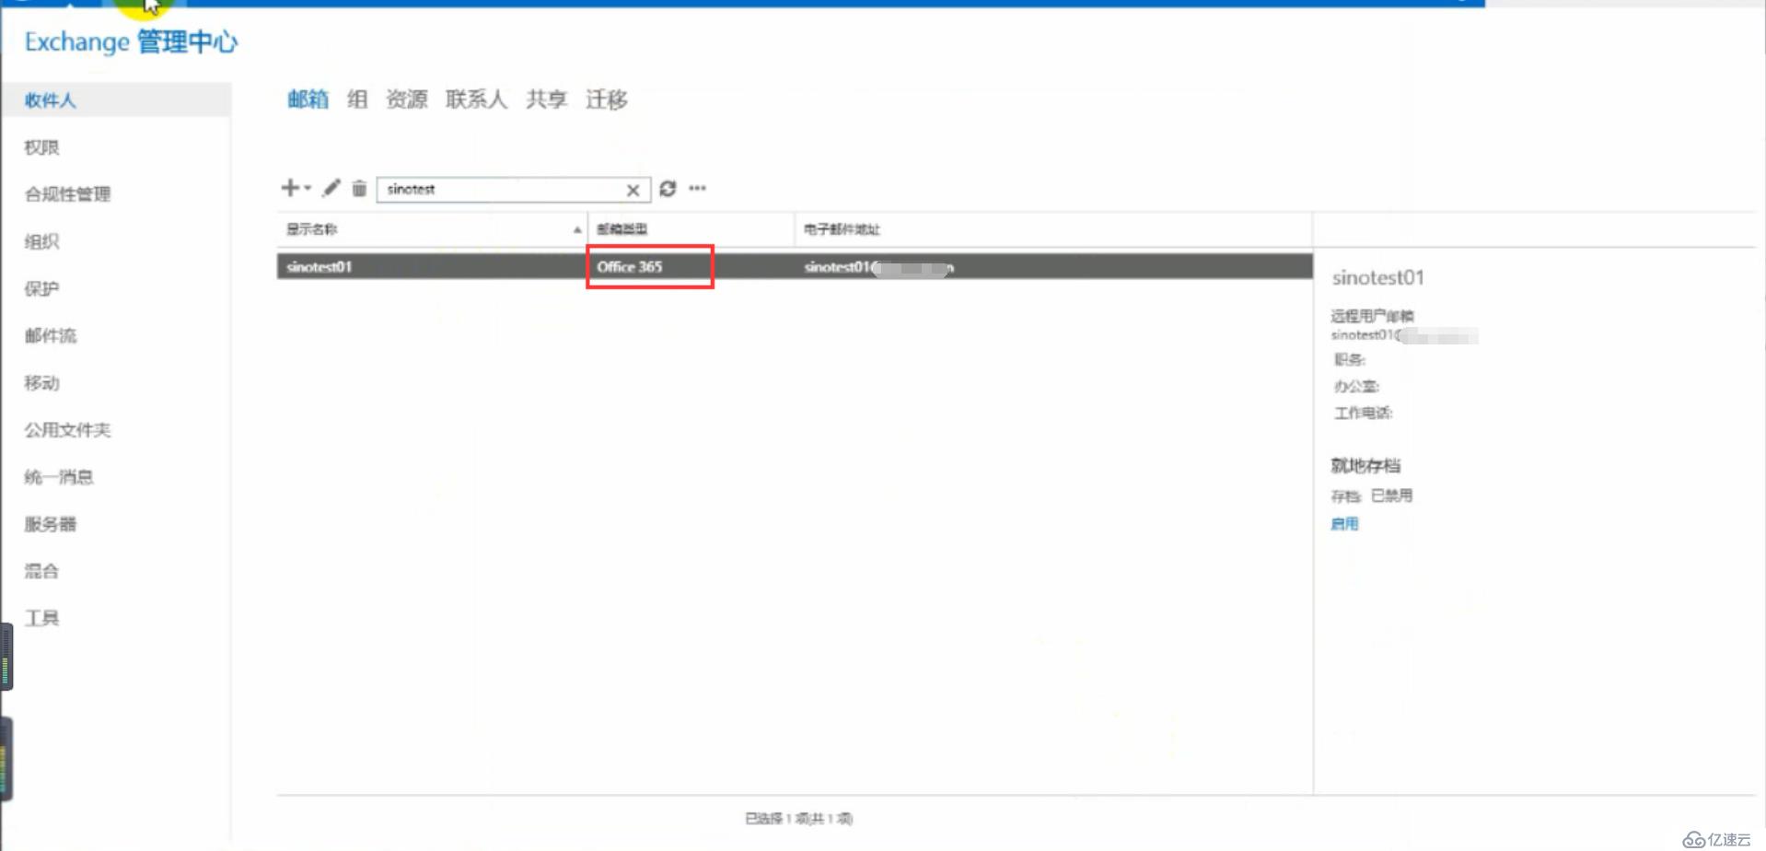
Task: Open the dropdown arrow next to plus icon
Action: click(x=308, y=188)
